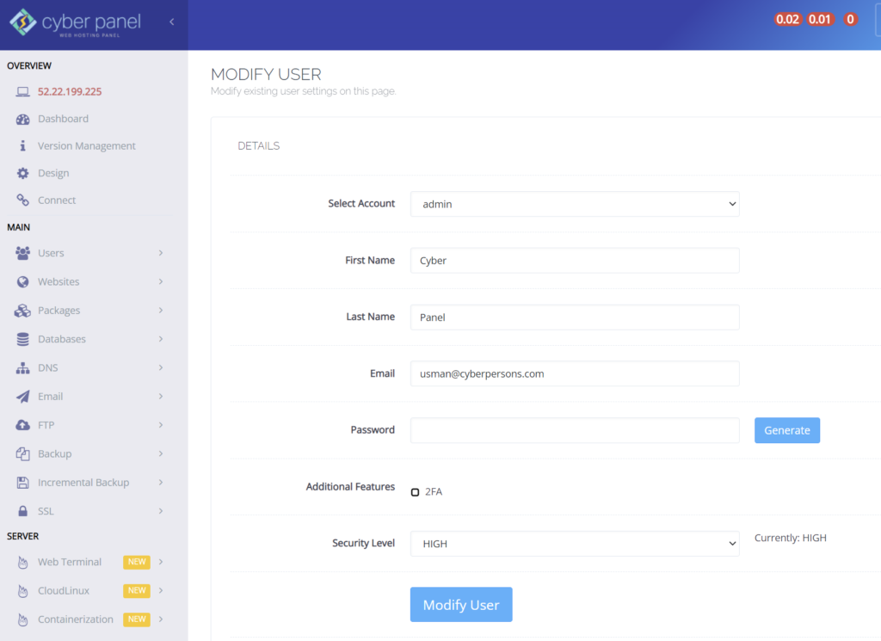
Task: Expand the Users menu chevron
Action: point(161,253)
